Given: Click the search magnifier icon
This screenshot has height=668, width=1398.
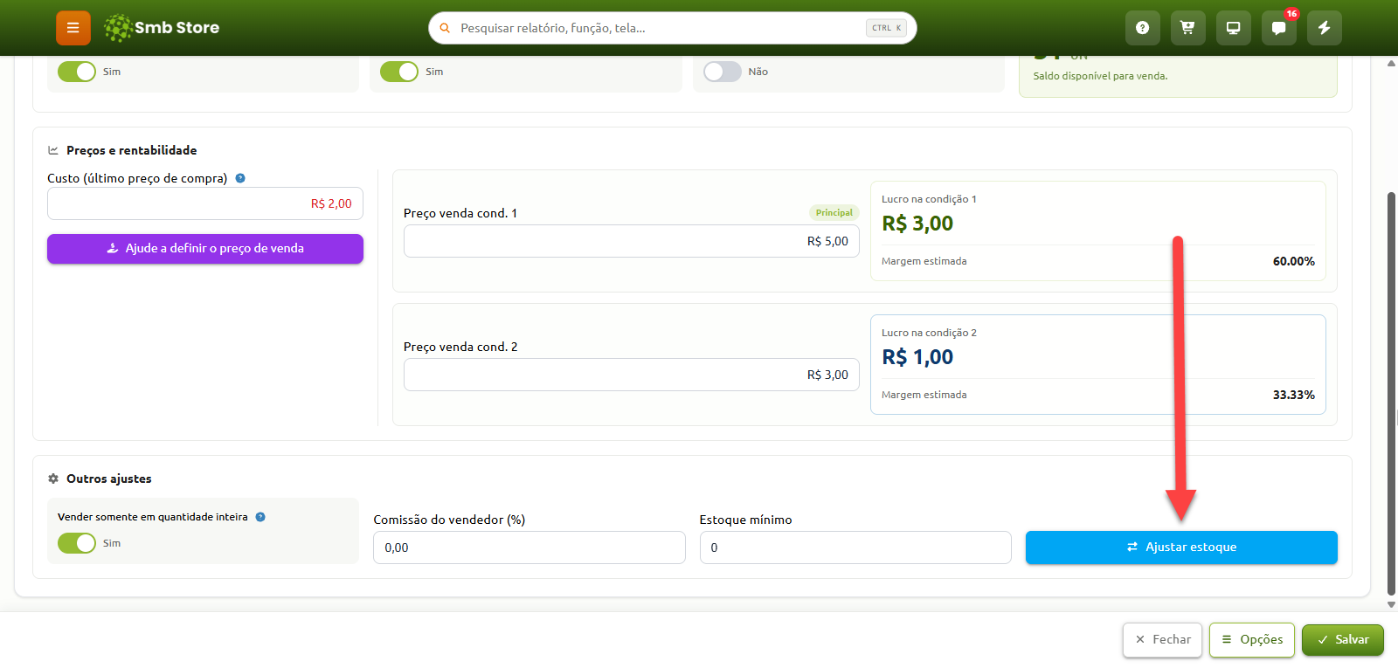Looking at the screenshot, I should point(445,28).
